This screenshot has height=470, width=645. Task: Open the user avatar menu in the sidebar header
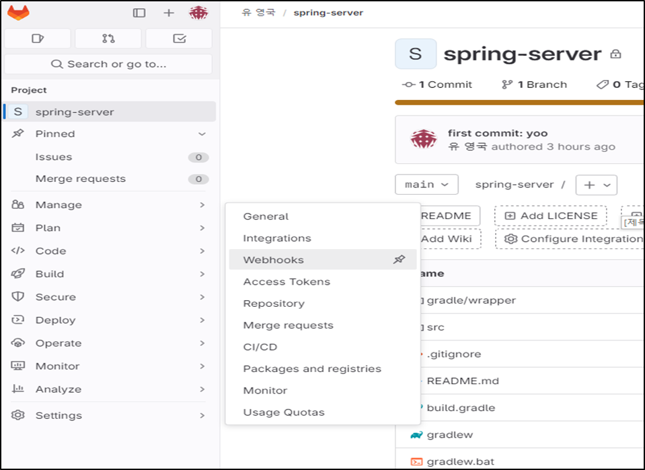[x=198, y=13]
